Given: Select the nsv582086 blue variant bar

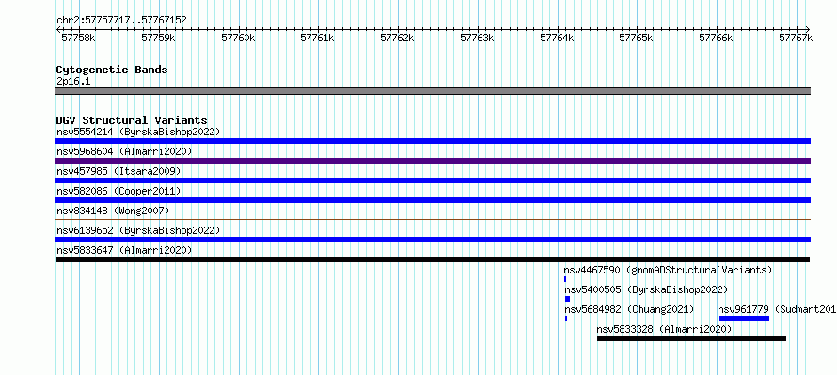Looking at the screenshot, I should pos(433,200).
